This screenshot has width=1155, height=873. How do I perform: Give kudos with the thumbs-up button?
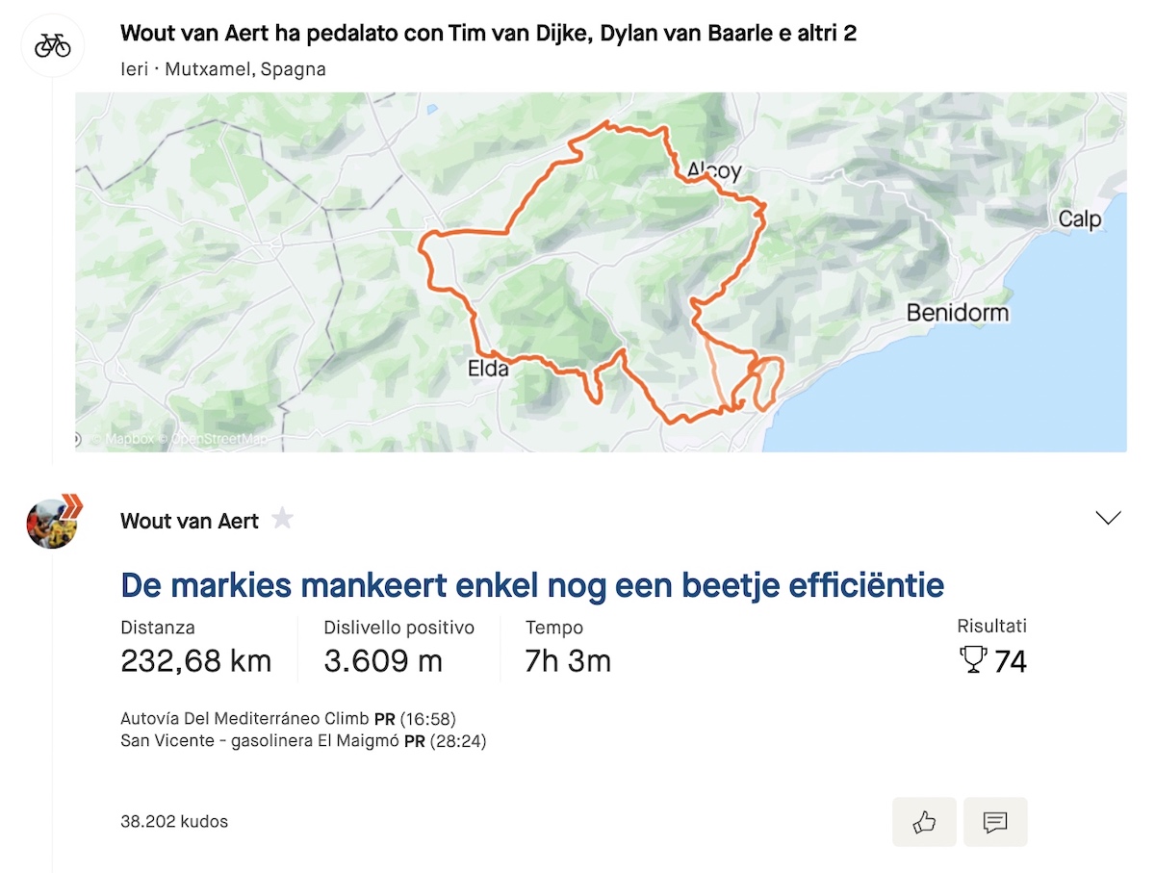[924, 822]
